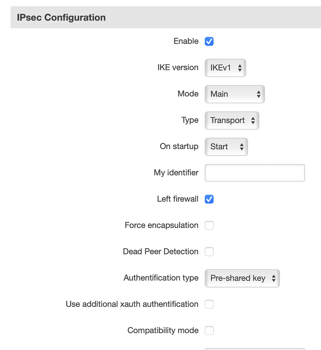This screenshot has height=350, width=321.
Task: Click the Type selector stepper arrows
Action: point(253,120)
